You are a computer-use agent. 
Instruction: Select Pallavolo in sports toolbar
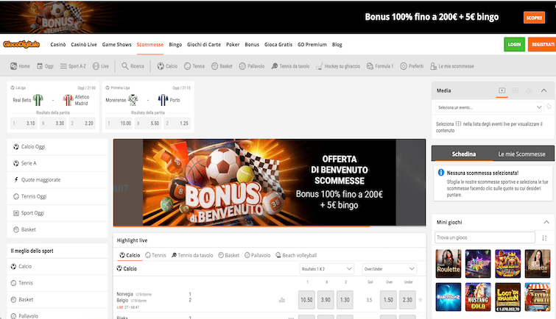tap(252, 66)
